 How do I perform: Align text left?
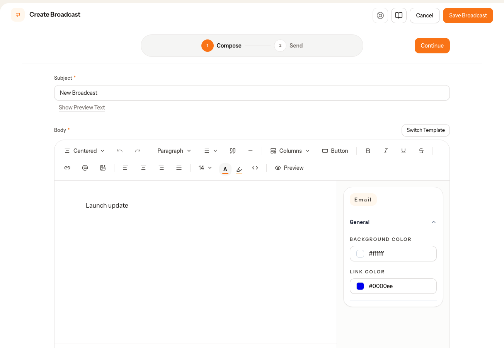[x=126, y=168]
